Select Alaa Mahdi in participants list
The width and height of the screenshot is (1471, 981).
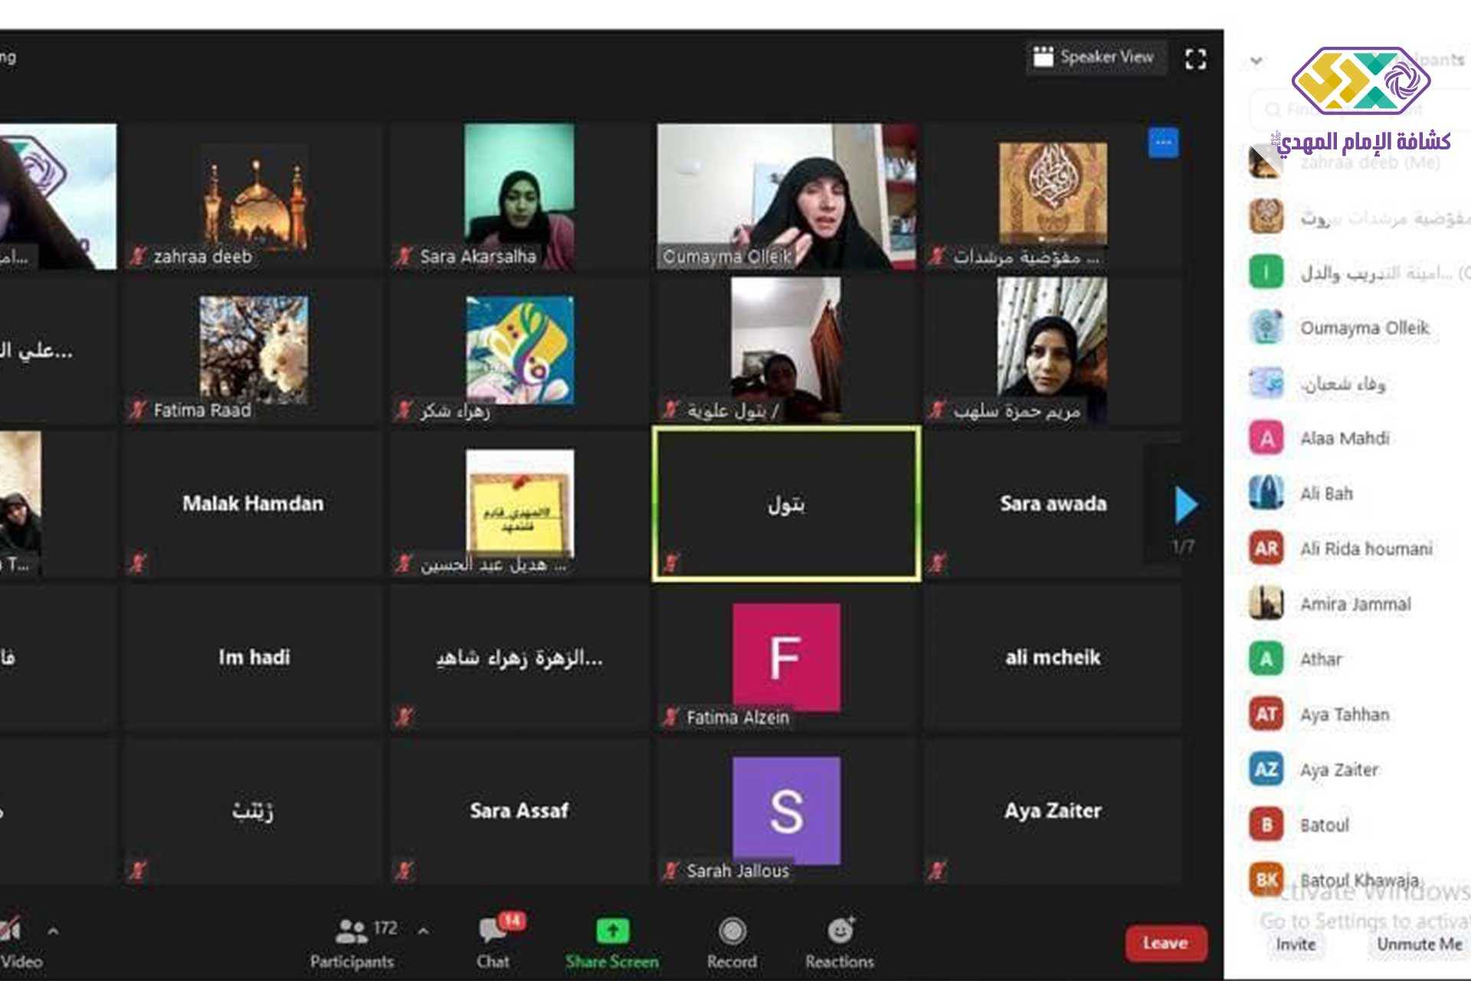click(x=1345, y=438)
